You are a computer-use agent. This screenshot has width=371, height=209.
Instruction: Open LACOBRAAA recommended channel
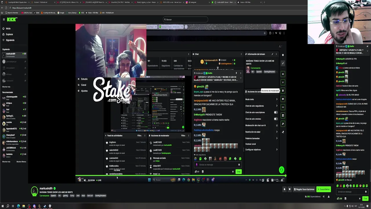click(x=14, y=149)
